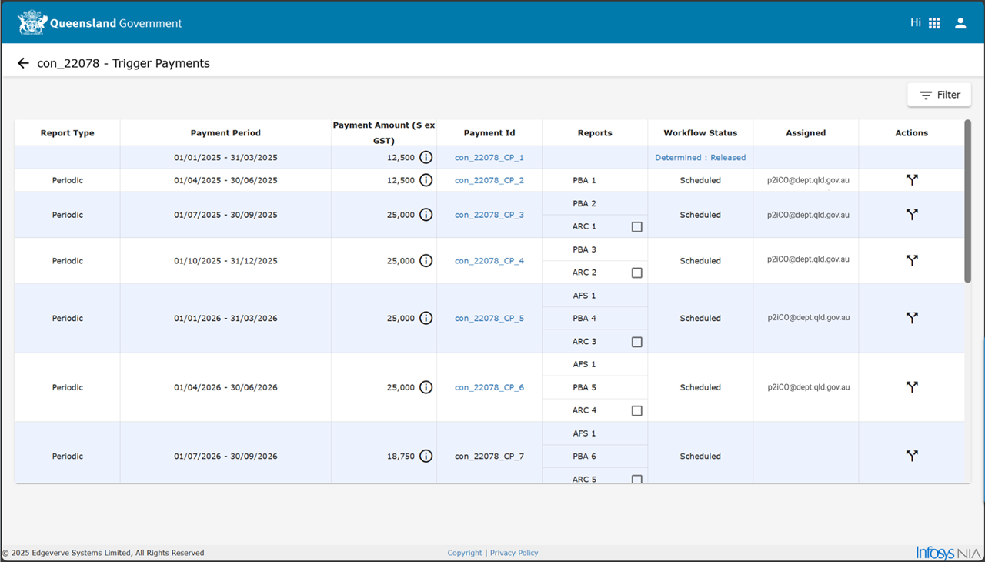
Task: Tick the ARC 3 checkbox
Action: tap(636, 342)
